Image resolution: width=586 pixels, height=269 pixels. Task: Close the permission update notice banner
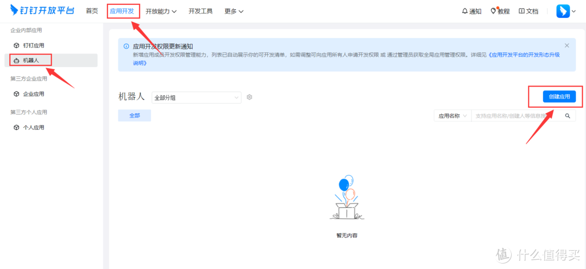click(567, 46)
